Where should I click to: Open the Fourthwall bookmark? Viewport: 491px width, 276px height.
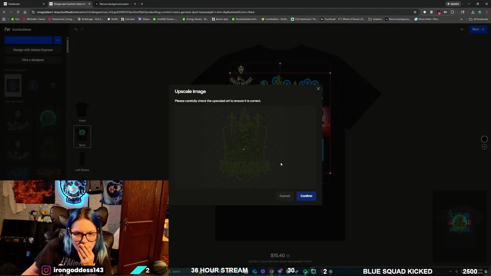tap(328, 19)
